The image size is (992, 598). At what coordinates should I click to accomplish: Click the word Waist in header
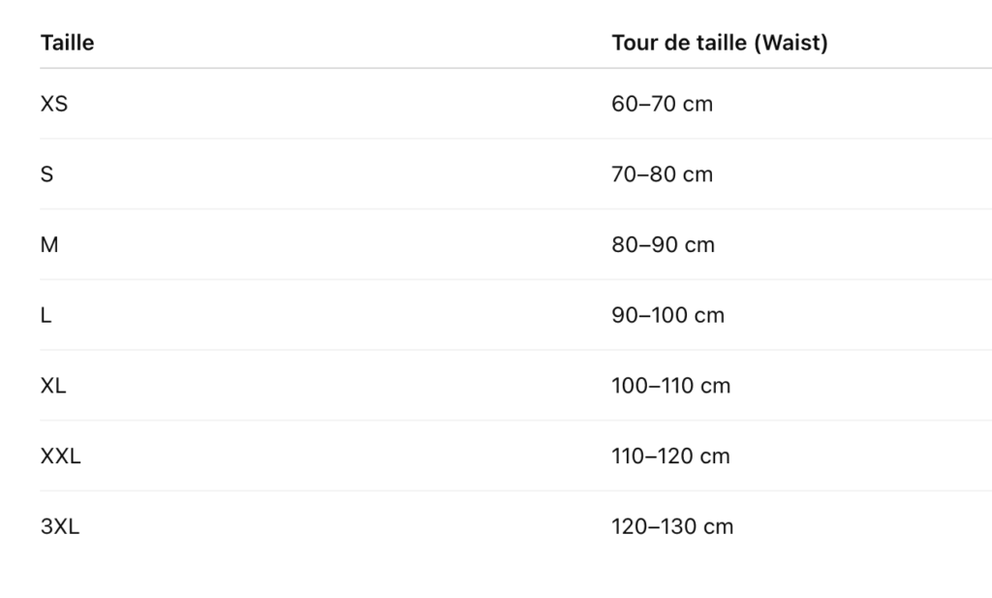(790, 43)
